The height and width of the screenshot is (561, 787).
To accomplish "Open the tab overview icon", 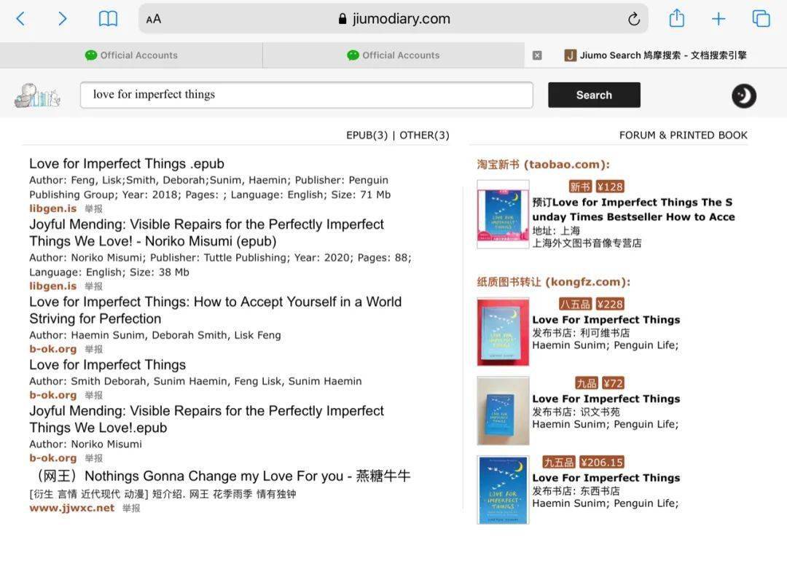I will [761, 19].
